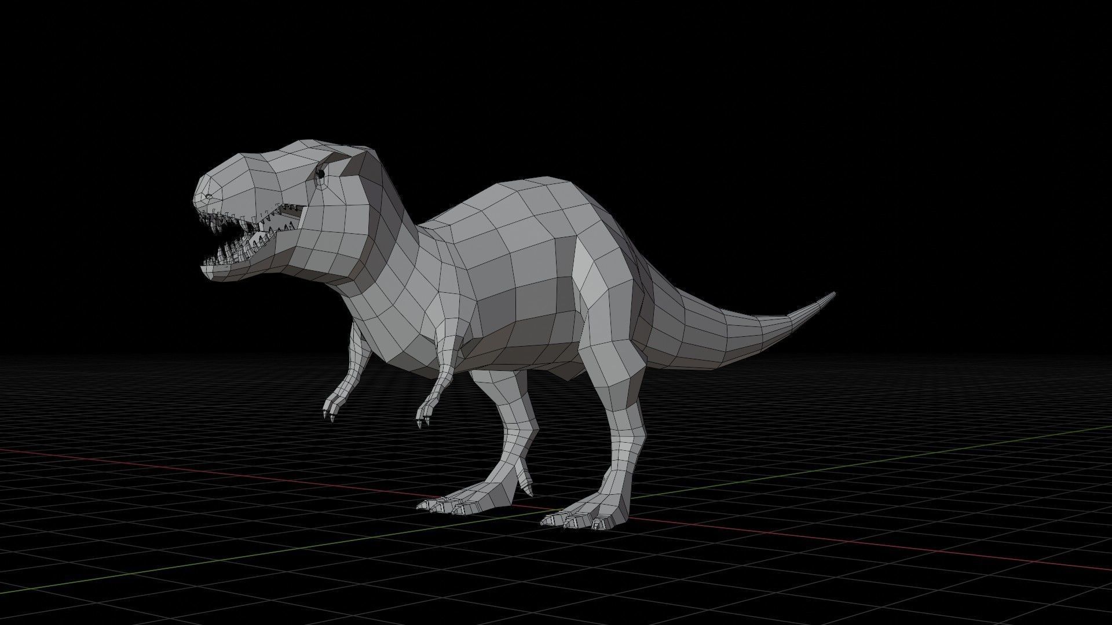Screen dimensions: 1112x625
Task: Click the black eye of the T-Rex model
Action: point(320,173)
